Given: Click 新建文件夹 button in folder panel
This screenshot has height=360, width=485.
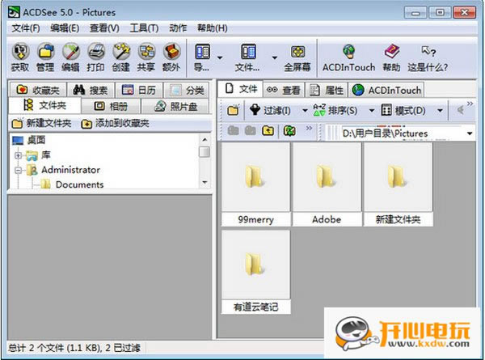Looking at the screenshot, I should point(41,123).
